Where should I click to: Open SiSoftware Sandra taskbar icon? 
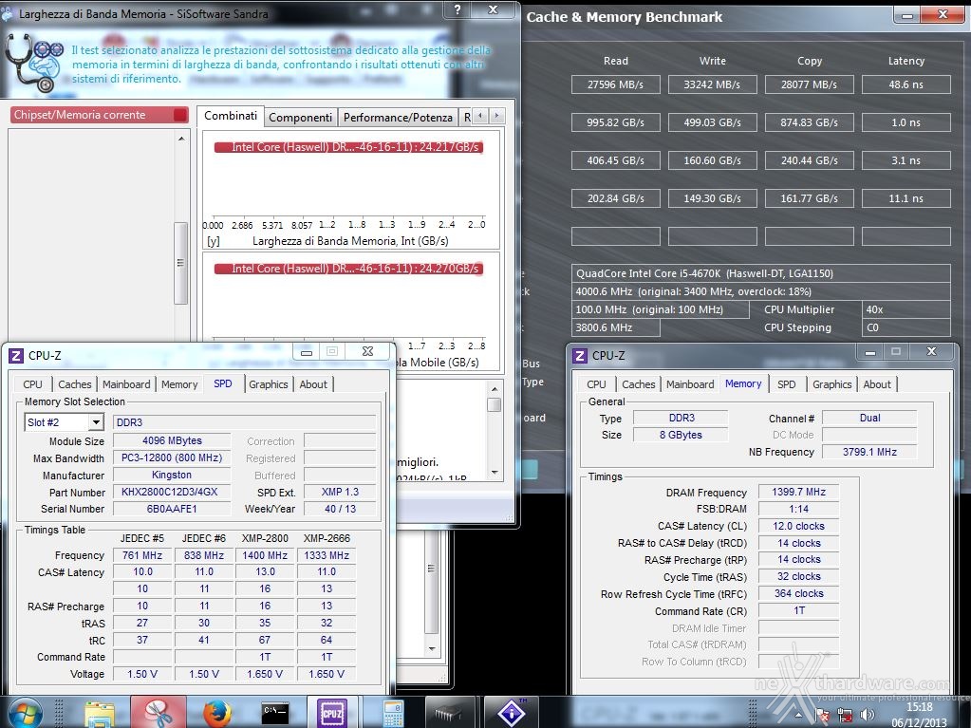click(512, 713)
